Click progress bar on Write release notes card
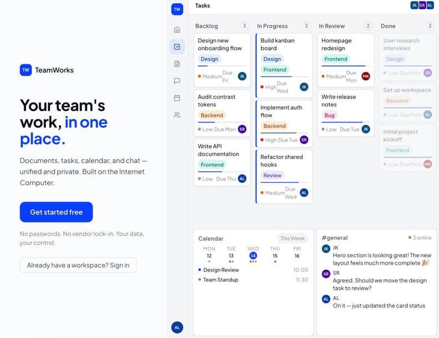The height and width of the screenshot is (338, 439). point(346,122)
